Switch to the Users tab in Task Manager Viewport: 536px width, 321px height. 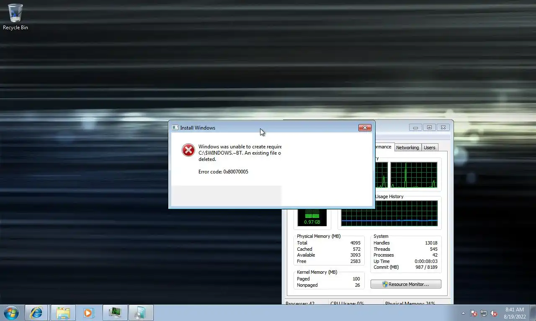[x=429, y=148]
